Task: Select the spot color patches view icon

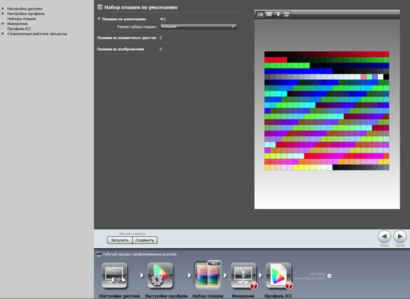Action: (278, 14)
